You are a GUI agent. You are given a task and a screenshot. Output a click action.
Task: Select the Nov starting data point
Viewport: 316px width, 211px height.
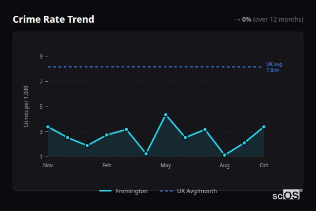pos(48,127)
